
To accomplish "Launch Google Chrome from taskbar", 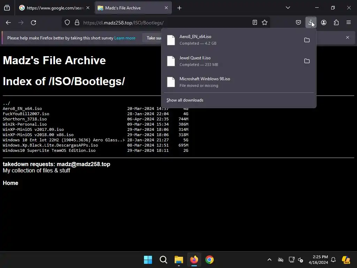I will pos(210,260).
